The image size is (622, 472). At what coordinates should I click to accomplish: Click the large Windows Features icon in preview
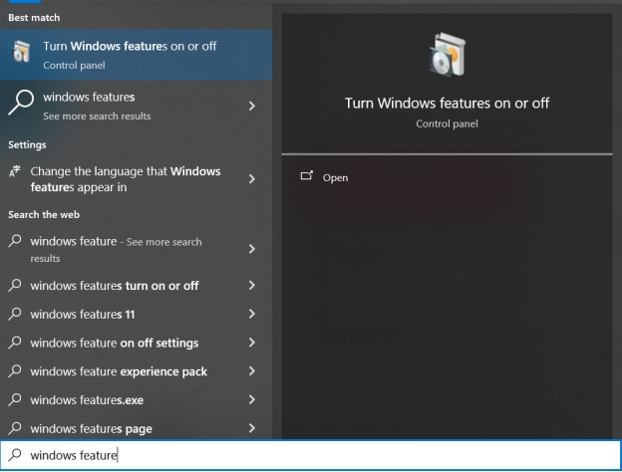(x=448, y=55)
